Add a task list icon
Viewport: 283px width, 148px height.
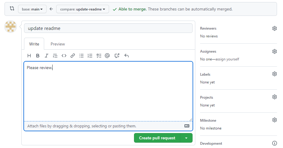pyautogui.click(x=99, y=56)
